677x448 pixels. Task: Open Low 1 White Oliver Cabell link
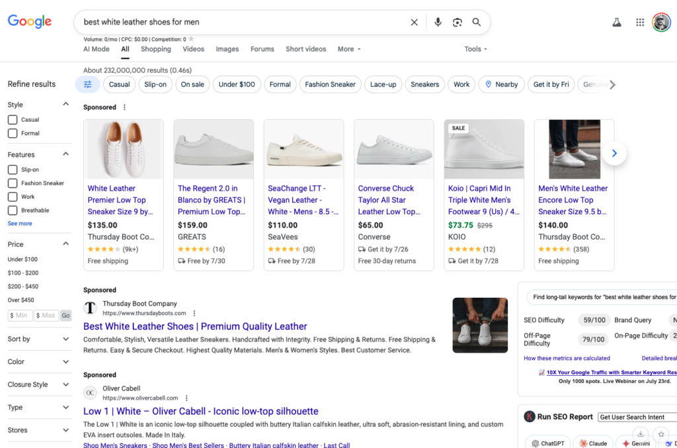(201, 412)
